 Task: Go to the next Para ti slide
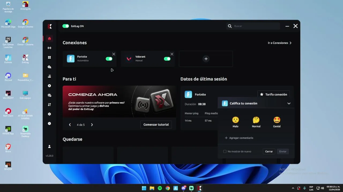tap(92, 125)
